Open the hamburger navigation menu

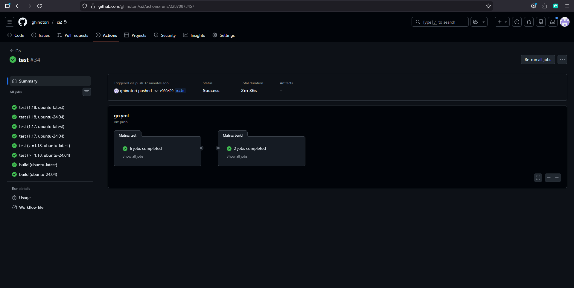tap(10, 22)
